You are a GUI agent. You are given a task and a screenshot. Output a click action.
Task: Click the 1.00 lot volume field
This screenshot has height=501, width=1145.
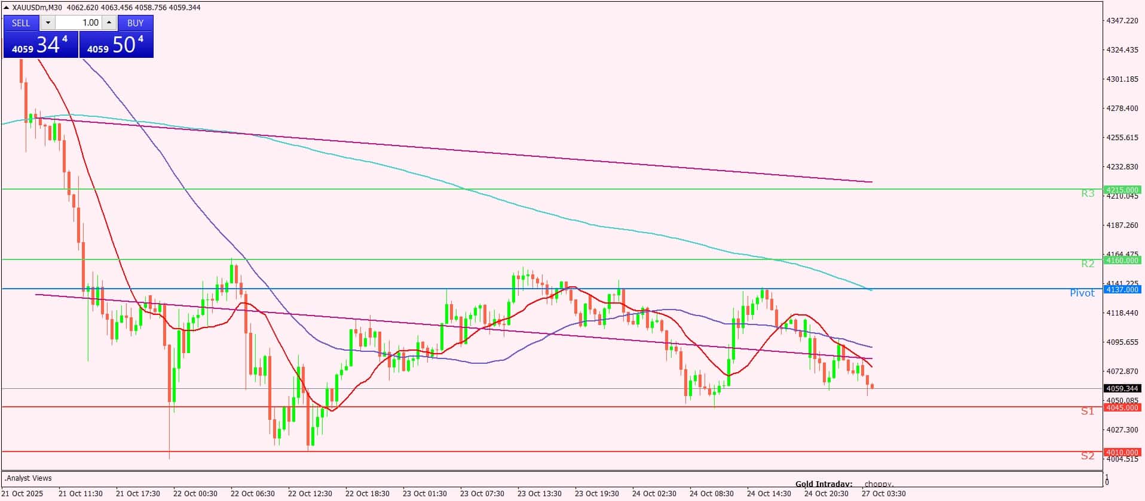point(78,23)
